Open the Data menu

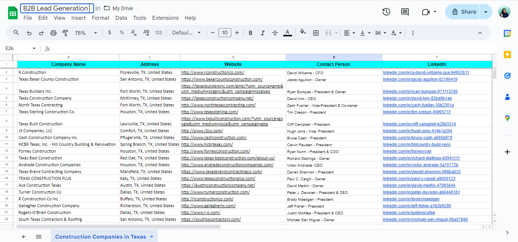coord(121,18)
